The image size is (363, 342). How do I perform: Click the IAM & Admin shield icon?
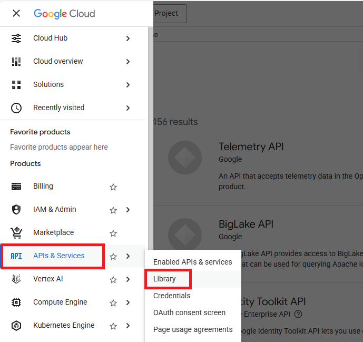pos(16,210)
